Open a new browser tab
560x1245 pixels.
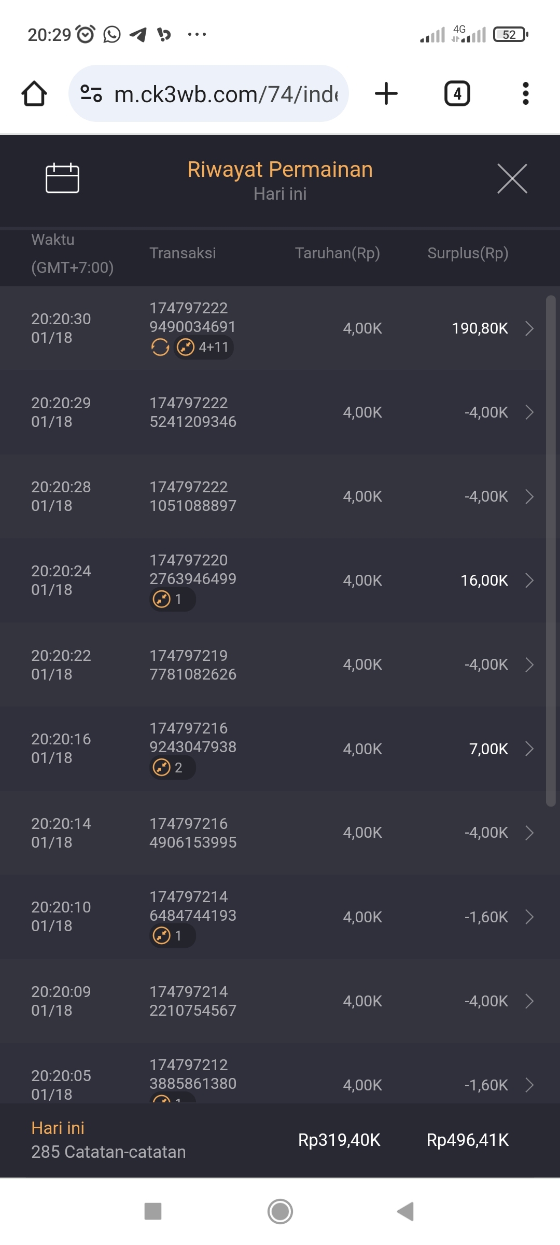(x=386, y=94)
